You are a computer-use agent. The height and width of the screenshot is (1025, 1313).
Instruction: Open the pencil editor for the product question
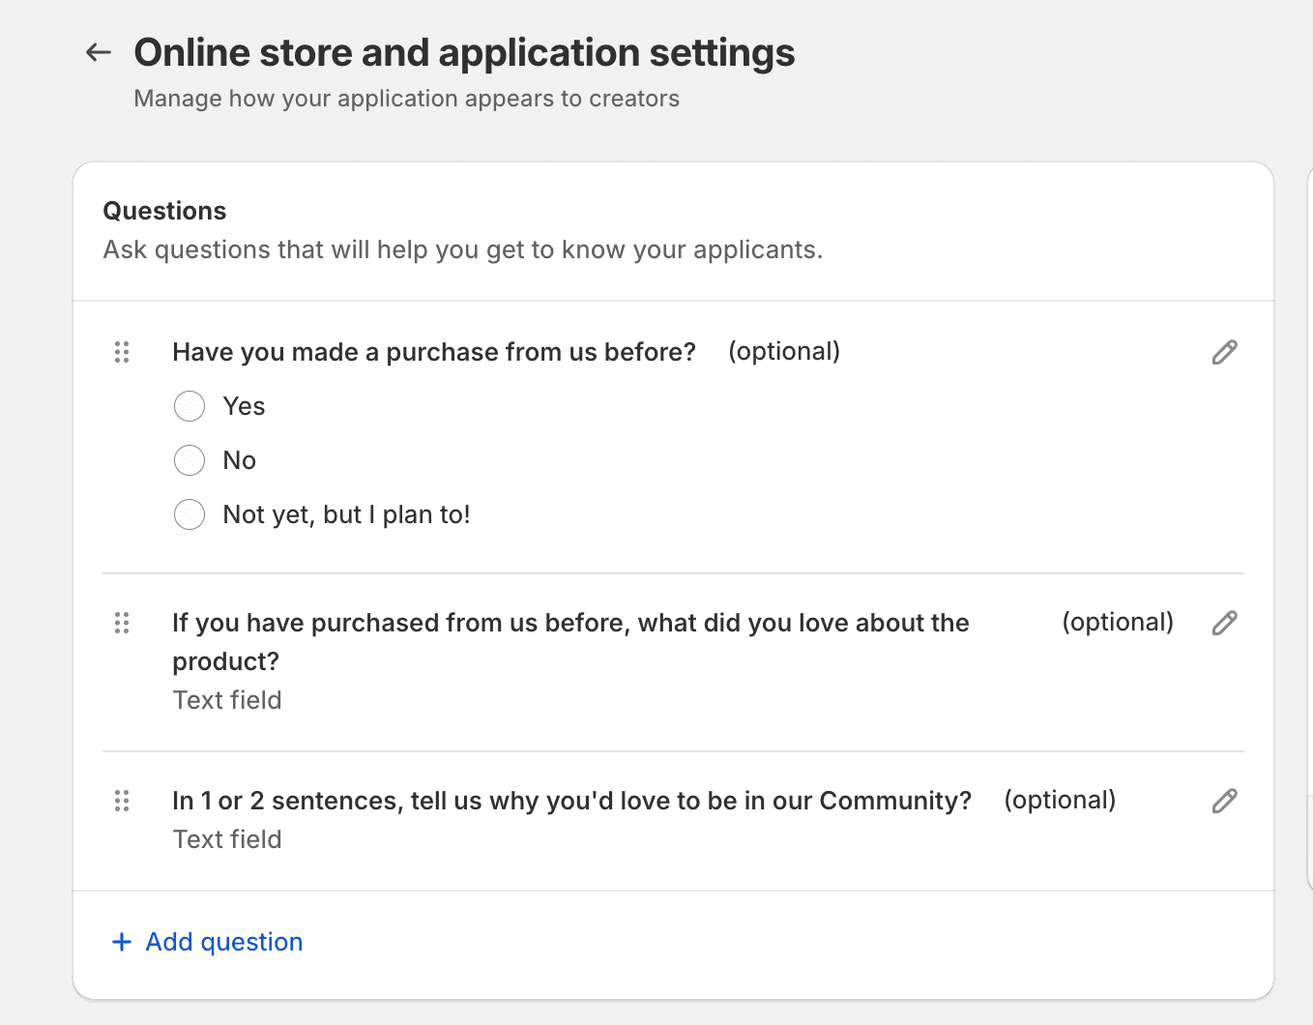tap(1224, 623)
